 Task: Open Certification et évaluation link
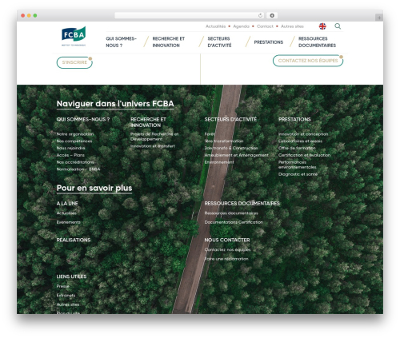tap(304, 155)
